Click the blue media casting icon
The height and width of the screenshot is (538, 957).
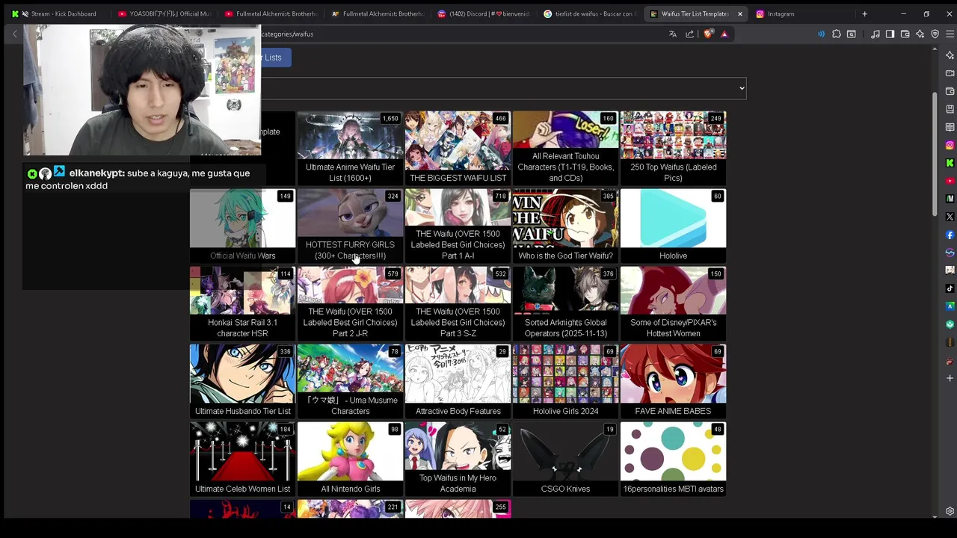[x=821, y=34]
